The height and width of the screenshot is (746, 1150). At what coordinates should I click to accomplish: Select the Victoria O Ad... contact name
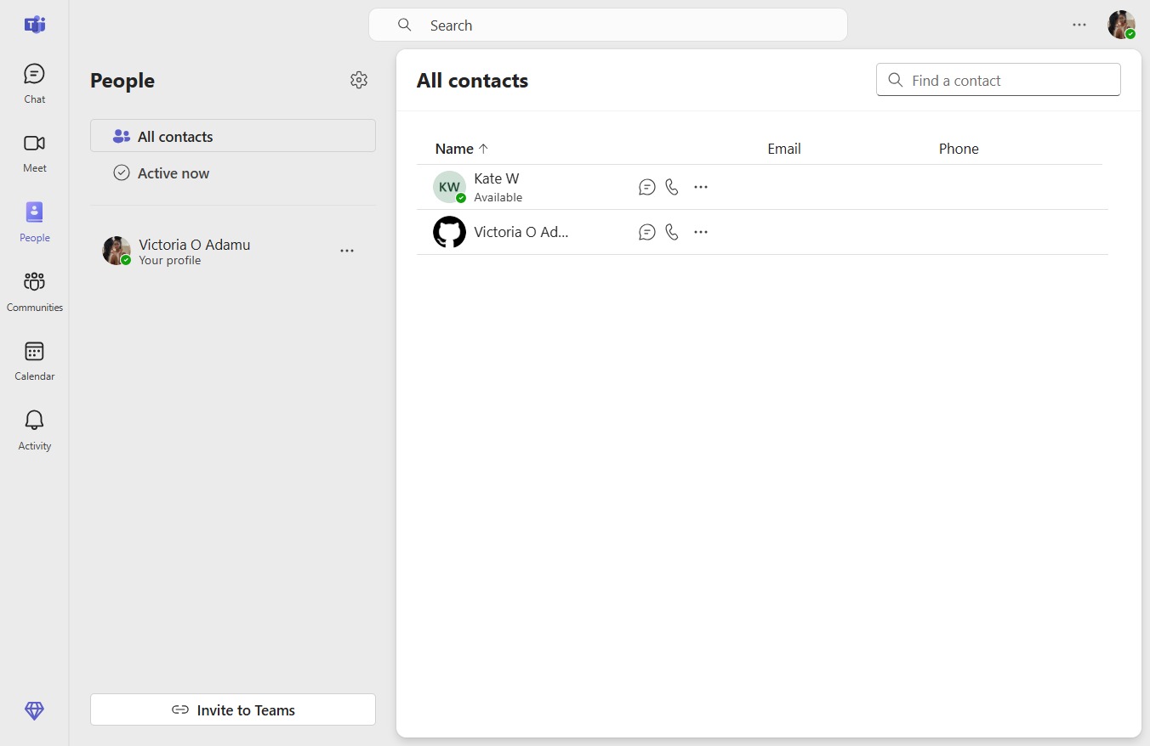pyautogui.click(x=521, y=232)
